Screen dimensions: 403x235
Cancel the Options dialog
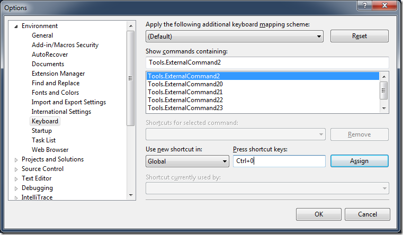coord(367,214)
